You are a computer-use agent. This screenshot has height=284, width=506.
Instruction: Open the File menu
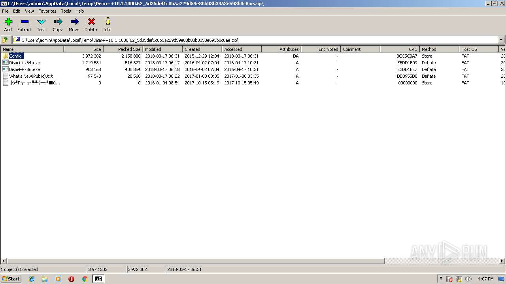[x=5, y=11]
